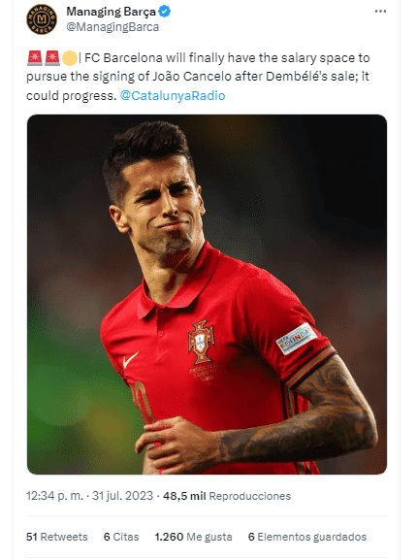417x560 pixels.
Task: Click the second red siren emoji
Action: [x=52, y=58]
